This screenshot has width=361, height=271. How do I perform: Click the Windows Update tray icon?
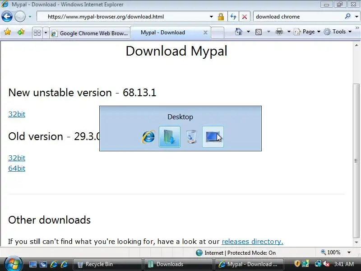tap(305, 264)
